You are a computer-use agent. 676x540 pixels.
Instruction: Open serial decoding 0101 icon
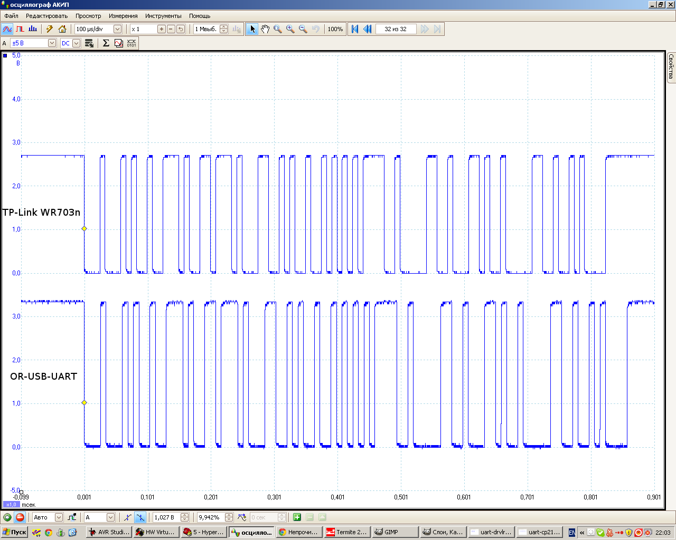pos(132,43)
